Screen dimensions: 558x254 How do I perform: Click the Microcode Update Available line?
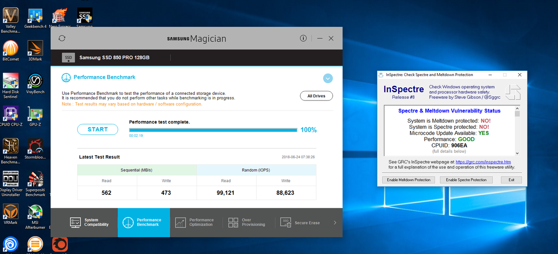point(449,133)
